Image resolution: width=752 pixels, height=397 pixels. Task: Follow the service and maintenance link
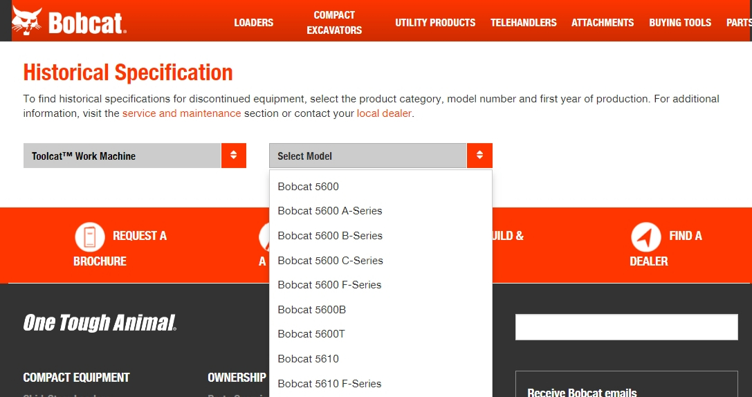181,113
